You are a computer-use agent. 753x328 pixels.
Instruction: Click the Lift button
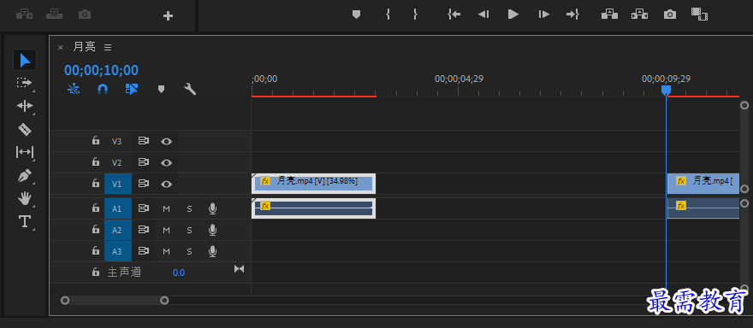pyautogui.click(x=609, y=14)
